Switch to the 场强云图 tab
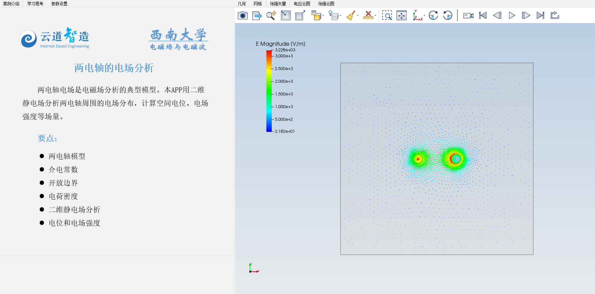The height and width of the screenshot is (294, 595). pos(326,4)
